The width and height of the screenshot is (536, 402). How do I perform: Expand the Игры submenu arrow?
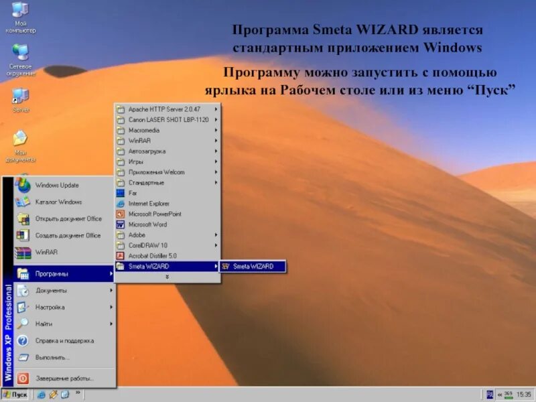point(216,161)
